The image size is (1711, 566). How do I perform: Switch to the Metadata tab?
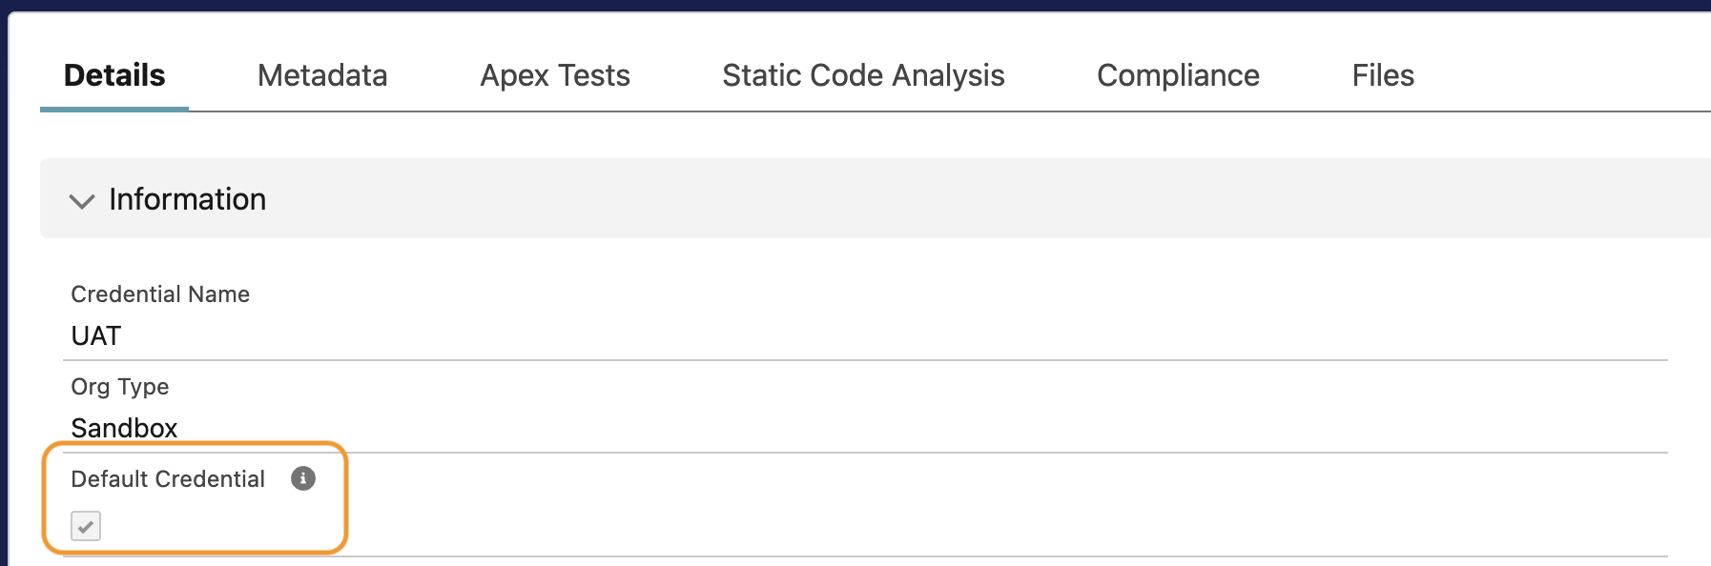tap(322, 75)
